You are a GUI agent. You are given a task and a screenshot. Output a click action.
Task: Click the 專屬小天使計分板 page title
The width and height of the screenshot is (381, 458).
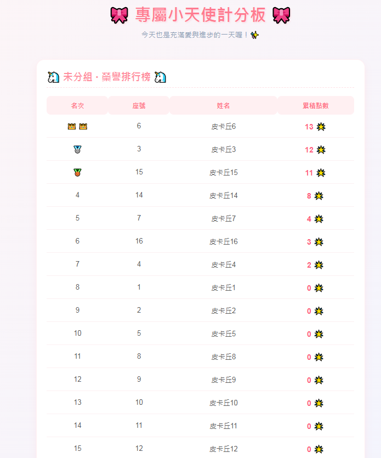pyautogui.click(x=200, y=15)
